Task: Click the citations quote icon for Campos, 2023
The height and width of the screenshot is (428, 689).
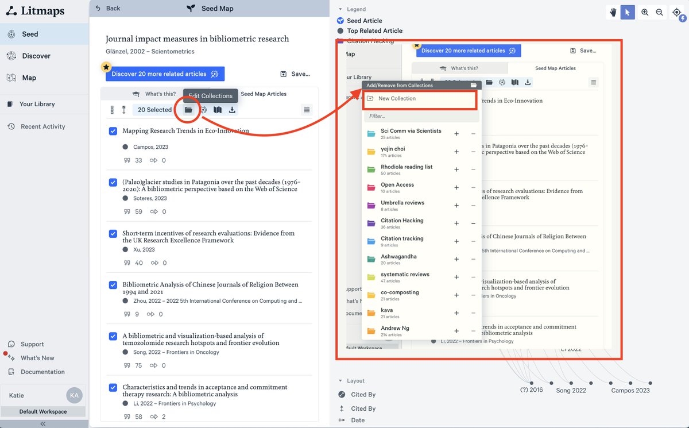Action: coord(127,160)
